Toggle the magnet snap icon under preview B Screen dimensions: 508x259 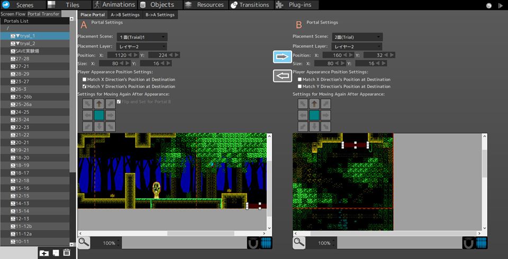pos(468,243)
